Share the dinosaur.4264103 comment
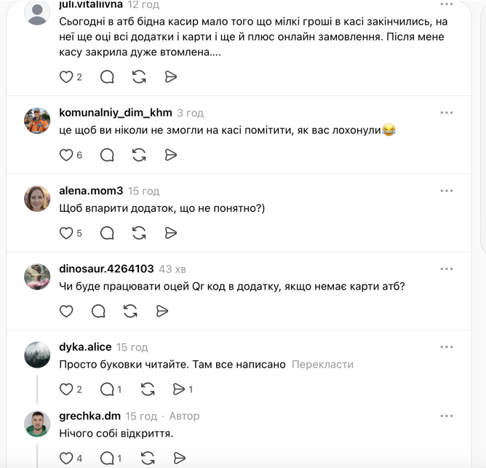 pos(162,311)
